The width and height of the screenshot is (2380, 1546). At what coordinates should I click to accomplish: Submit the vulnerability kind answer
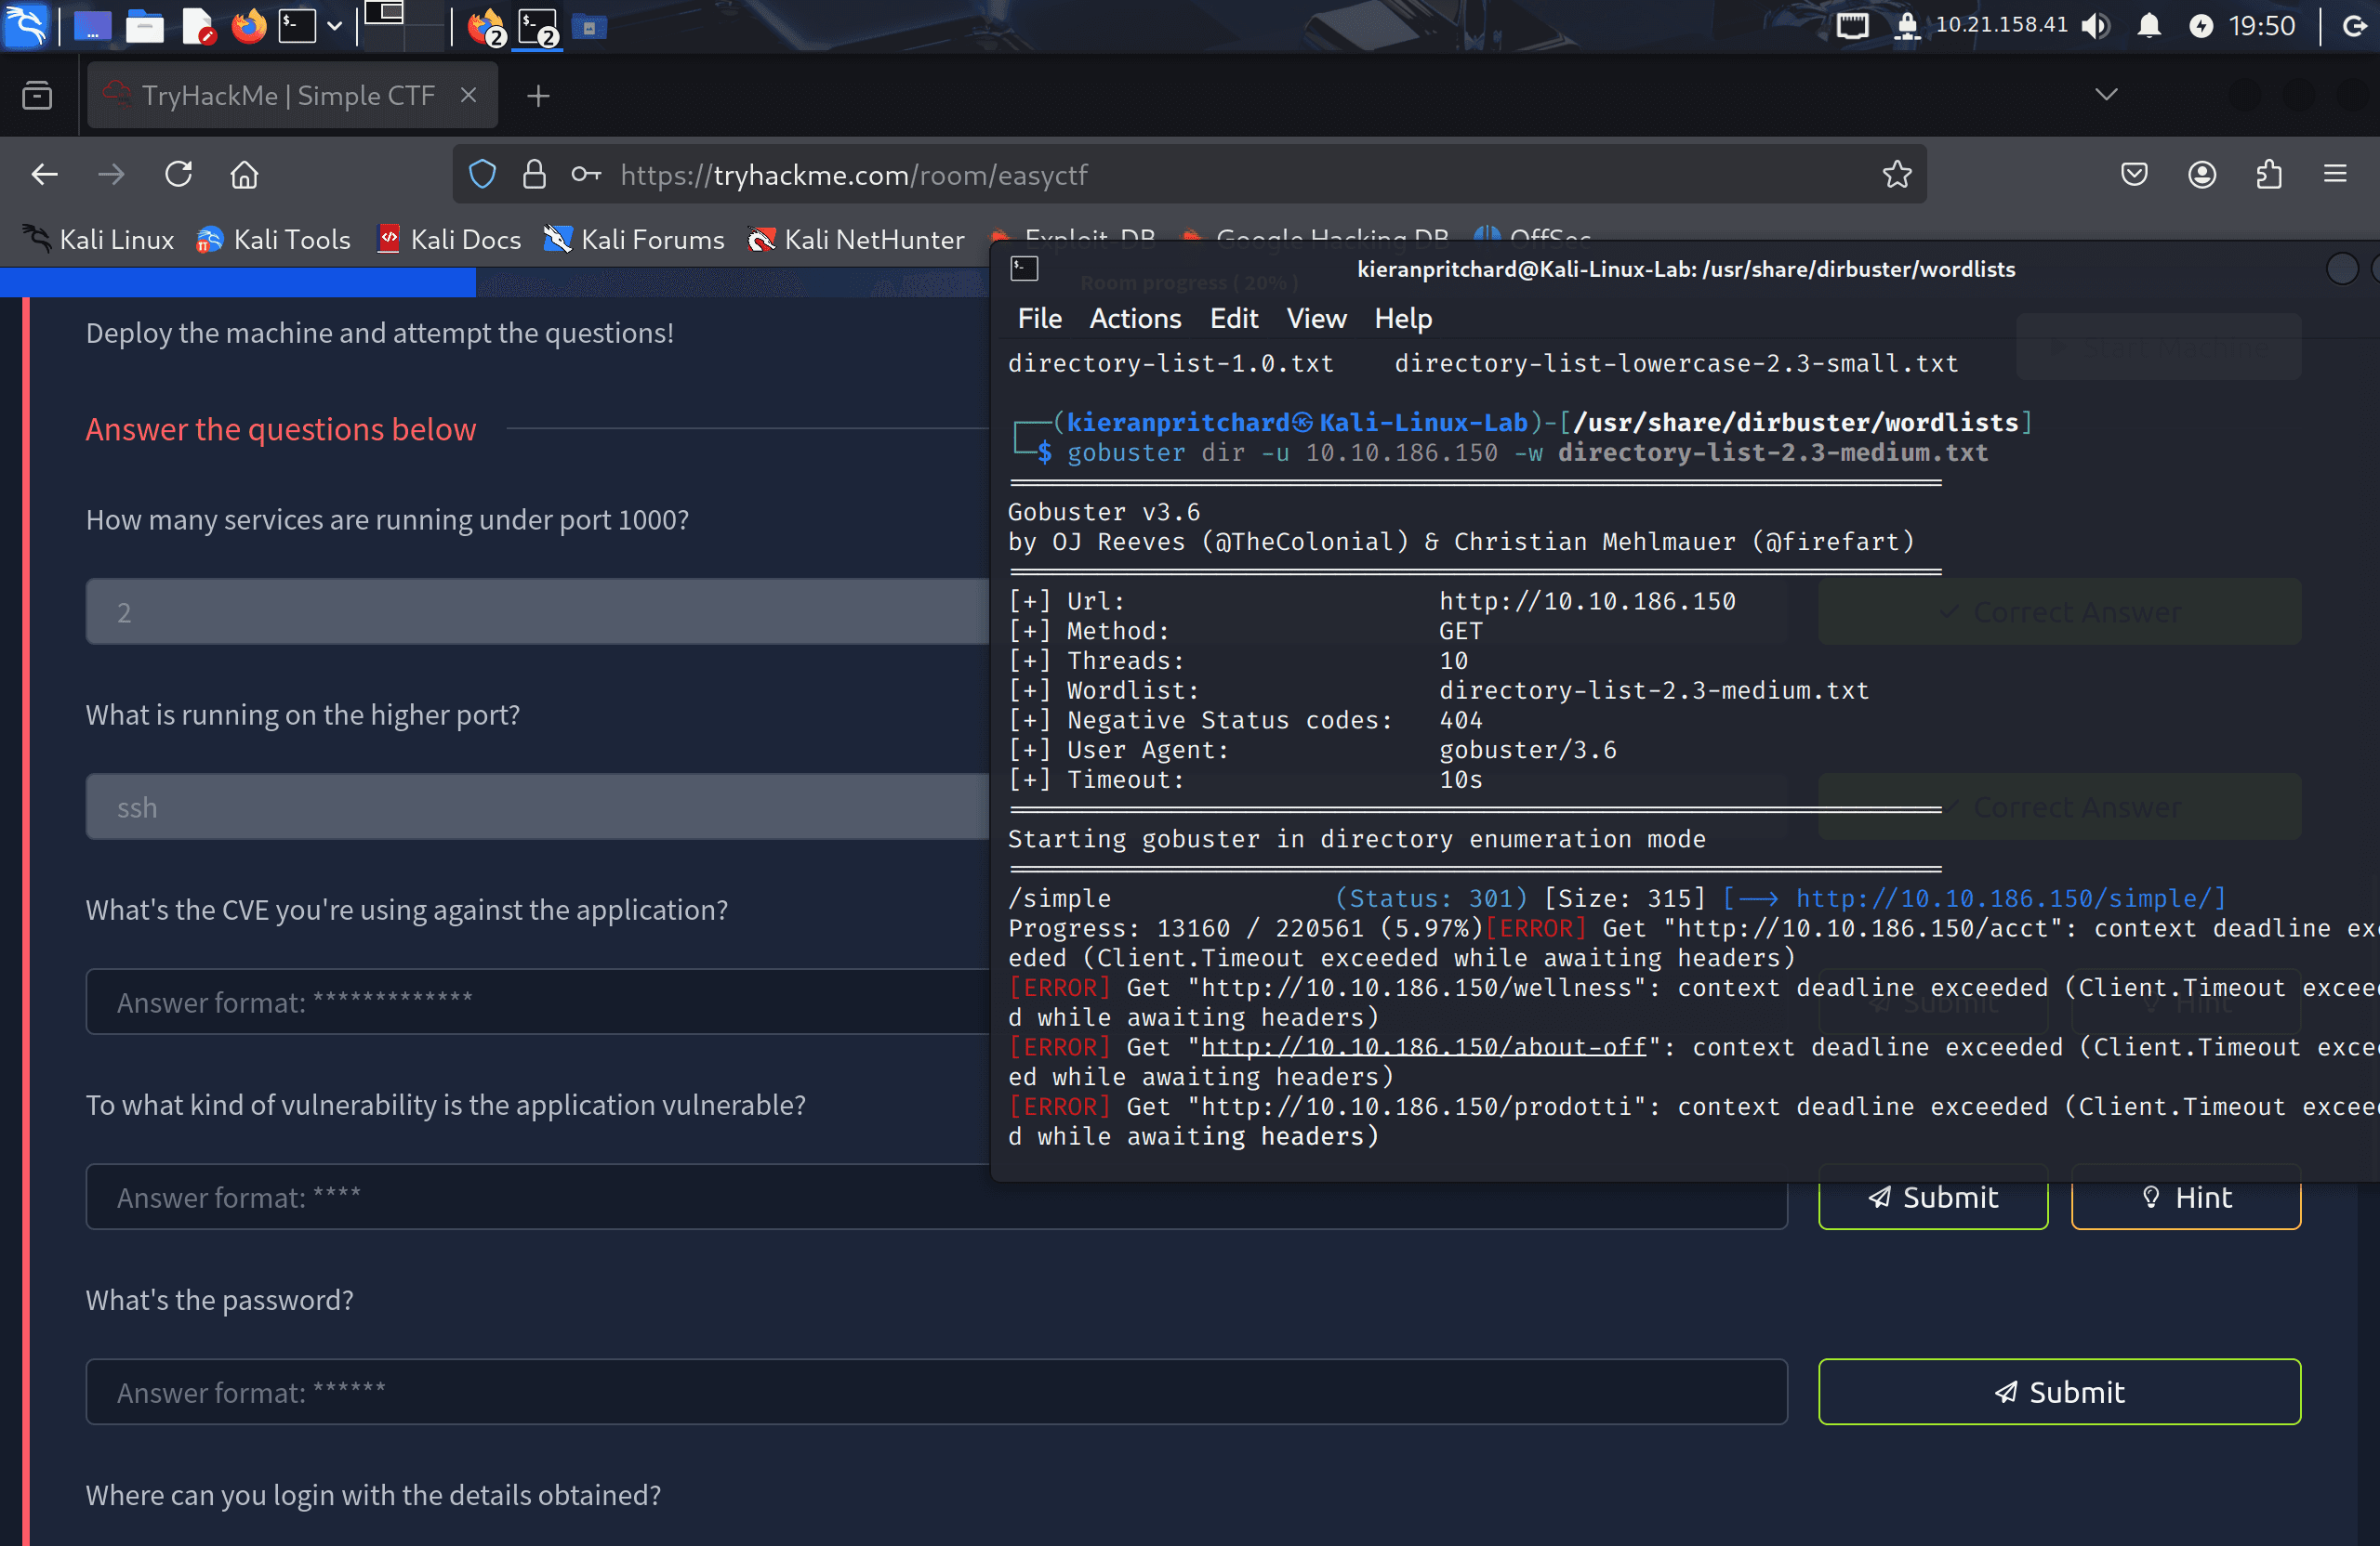point(1932,1198)
